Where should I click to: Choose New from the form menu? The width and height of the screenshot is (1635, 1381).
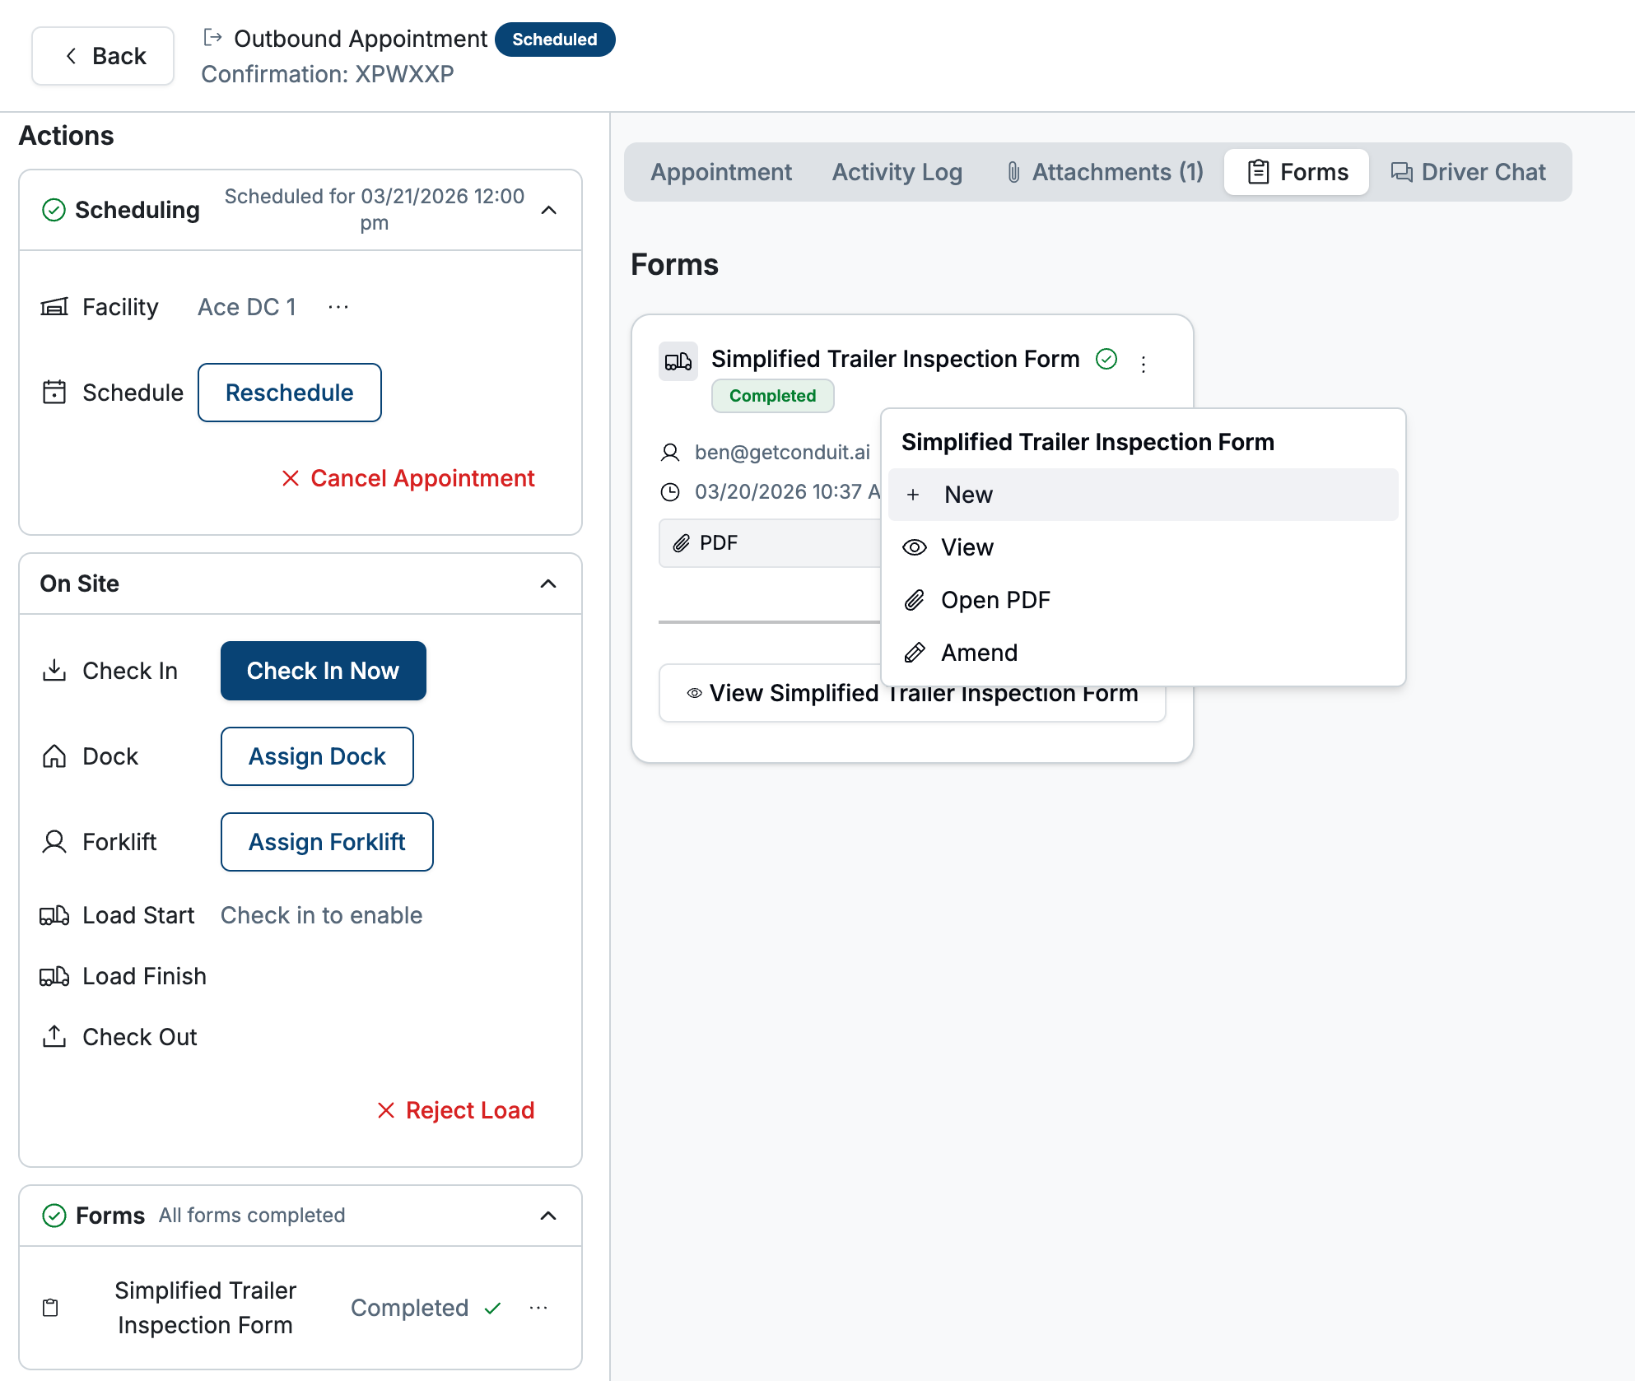[x=1144, y=495]
